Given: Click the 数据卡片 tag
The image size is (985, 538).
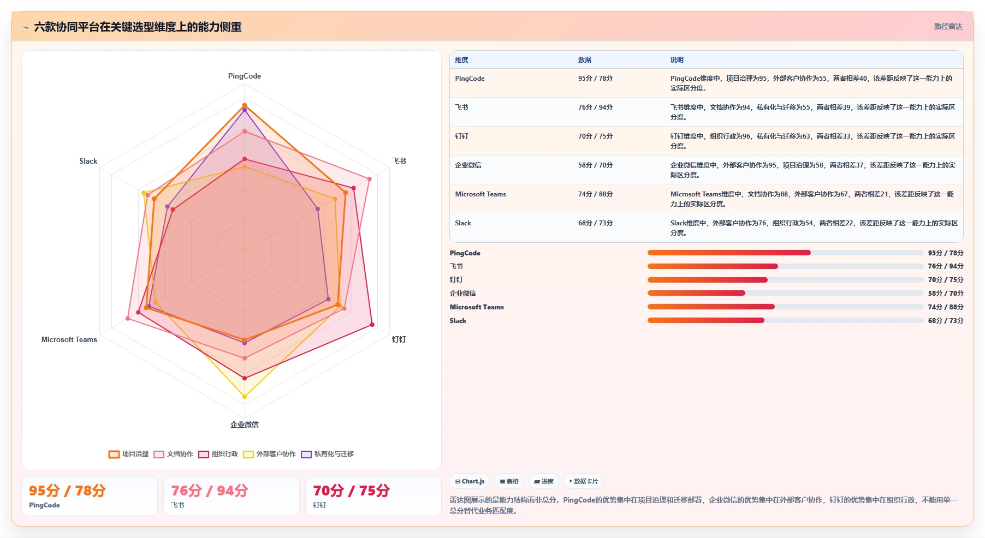Looking at the screenshot, I should [x=583, y=481].
